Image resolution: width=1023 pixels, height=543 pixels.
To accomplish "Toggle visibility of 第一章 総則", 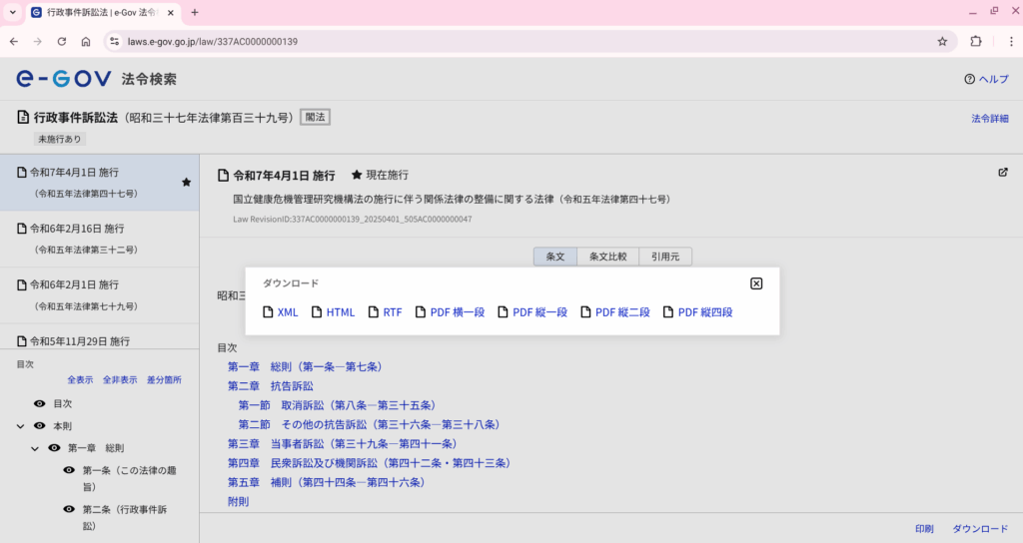I will click(54, 448).
